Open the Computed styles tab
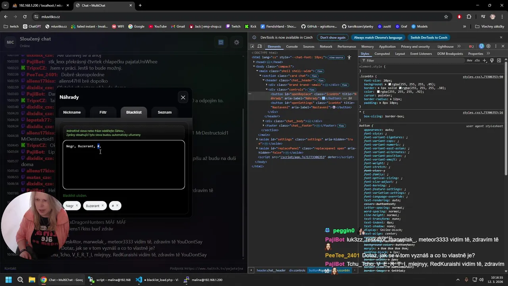Viewport: 508px width, 286px height. (382, 54)
